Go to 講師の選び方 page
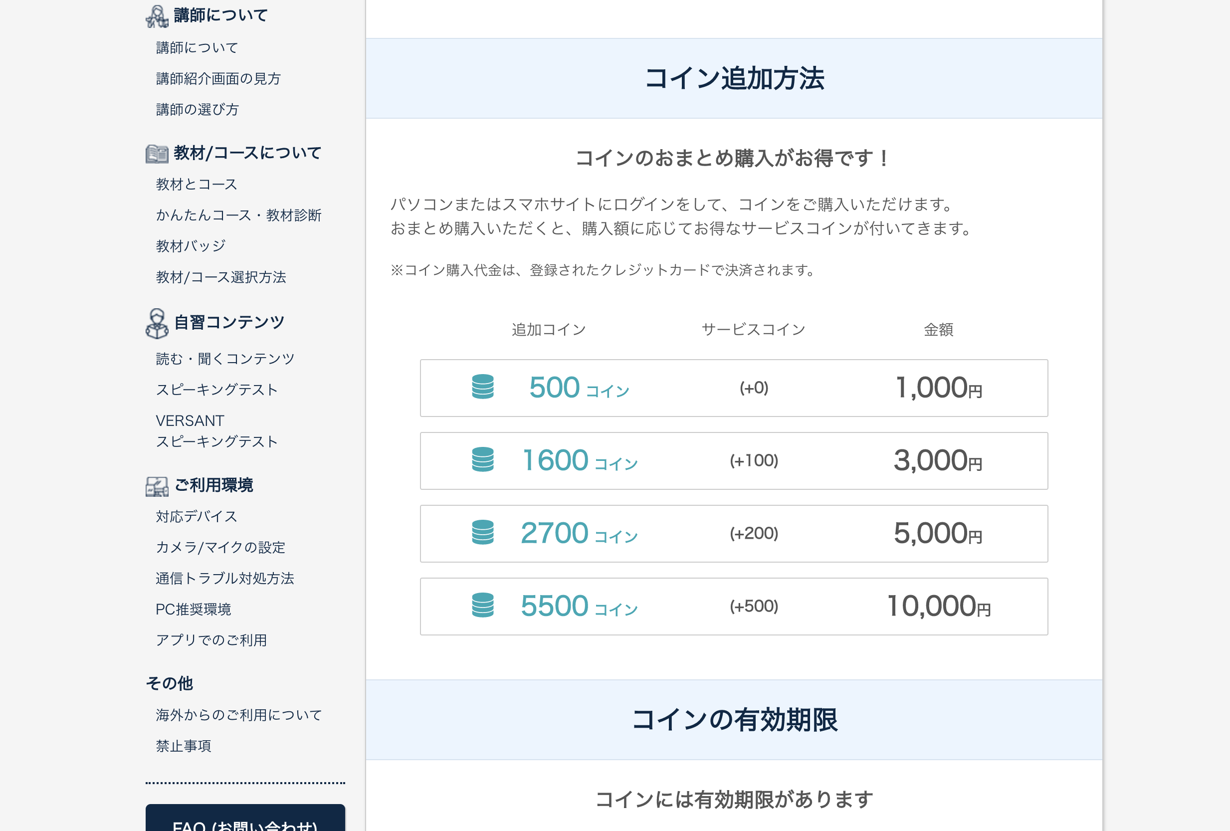Viewport: 1230px width, 831px height. coord(198,110)
